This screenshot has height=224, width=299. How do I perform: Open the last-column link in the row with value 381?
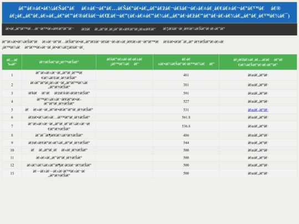click(x=258, y=85)
